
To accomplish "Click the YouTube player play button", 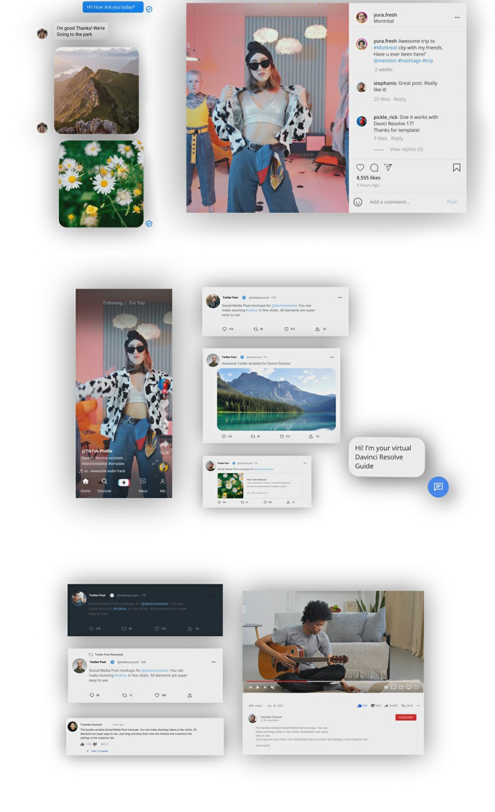I will 257,687.
